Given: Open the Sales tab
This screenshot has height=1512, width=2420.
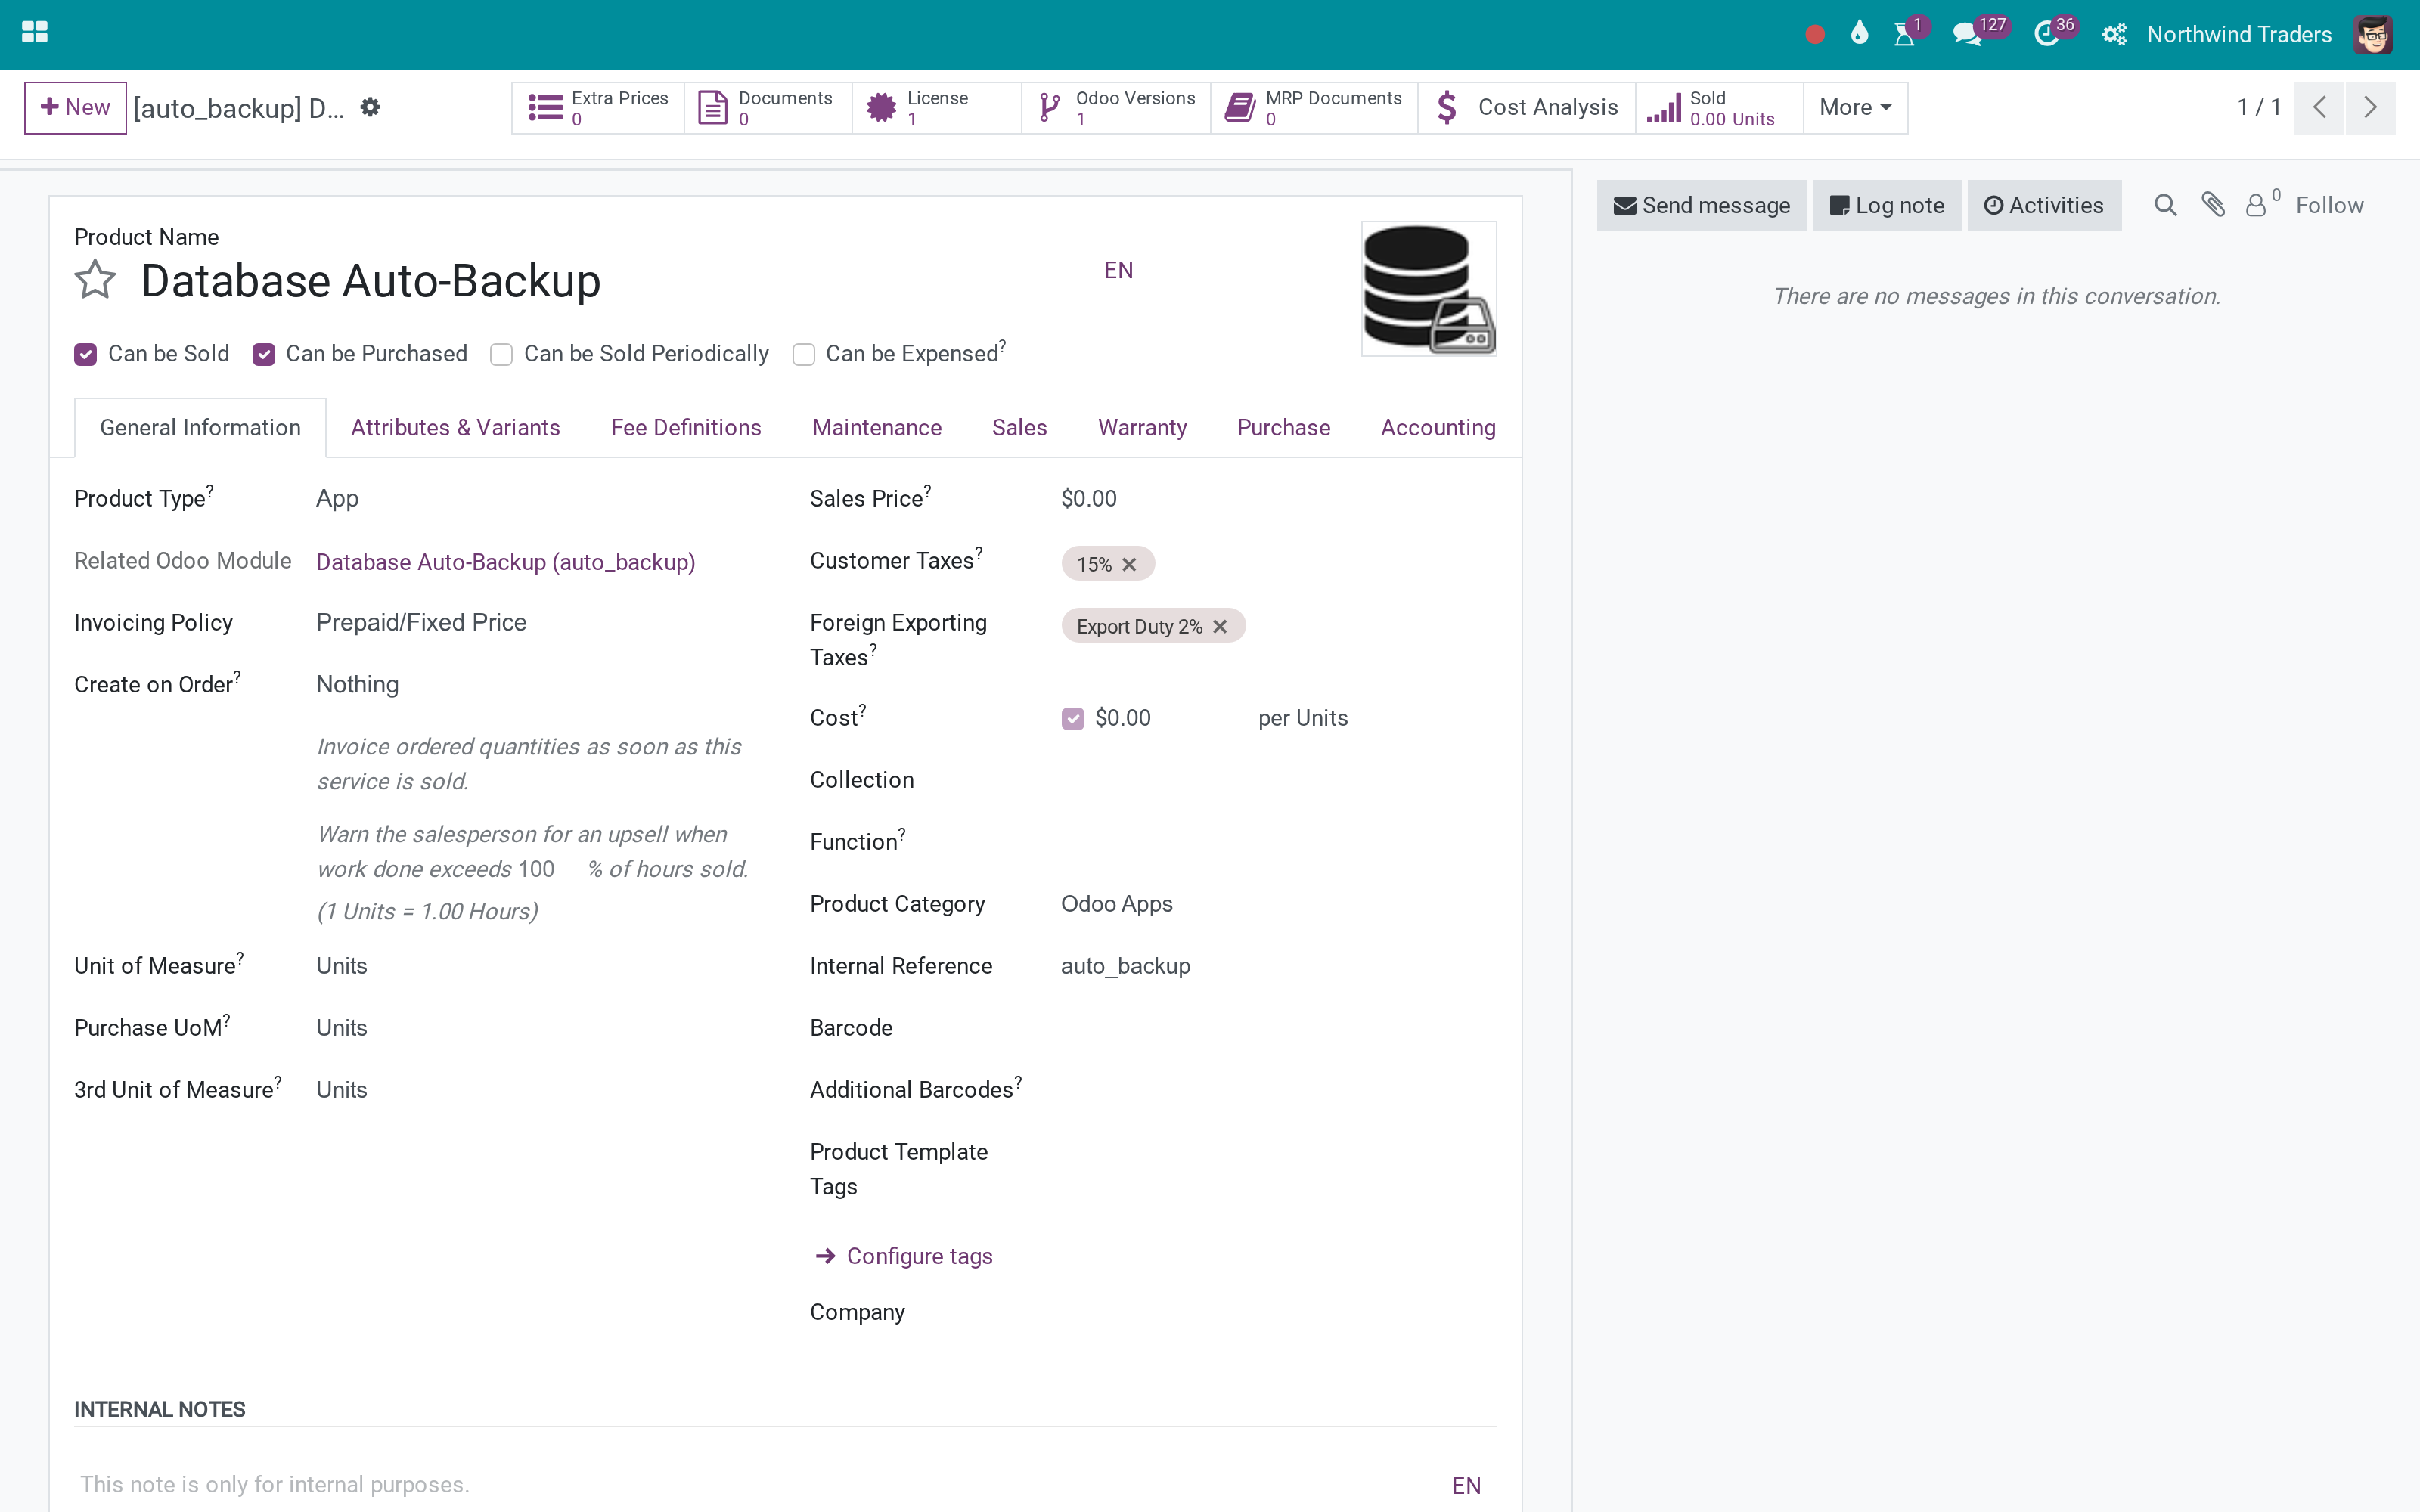Looking at the screenshot, I should point(1019,428).
